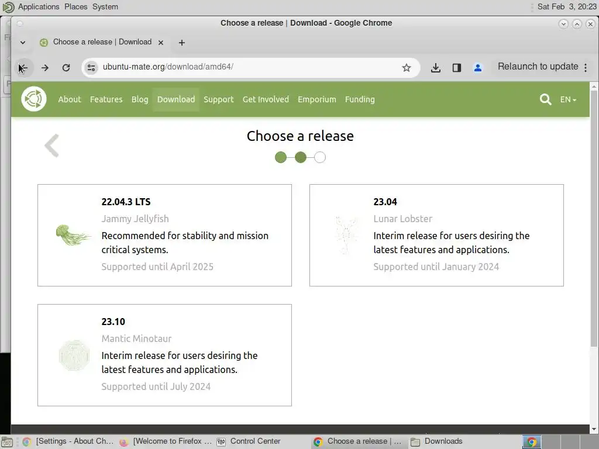The width and height of the screenshot is (599, 449).
Task: Open a new tab with plus button
Action: pos(182,42)
